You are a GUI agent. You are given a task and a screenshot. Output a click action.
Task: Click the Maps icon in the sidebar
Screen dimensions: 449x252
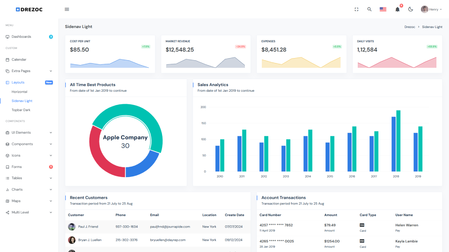pos(8,201)
